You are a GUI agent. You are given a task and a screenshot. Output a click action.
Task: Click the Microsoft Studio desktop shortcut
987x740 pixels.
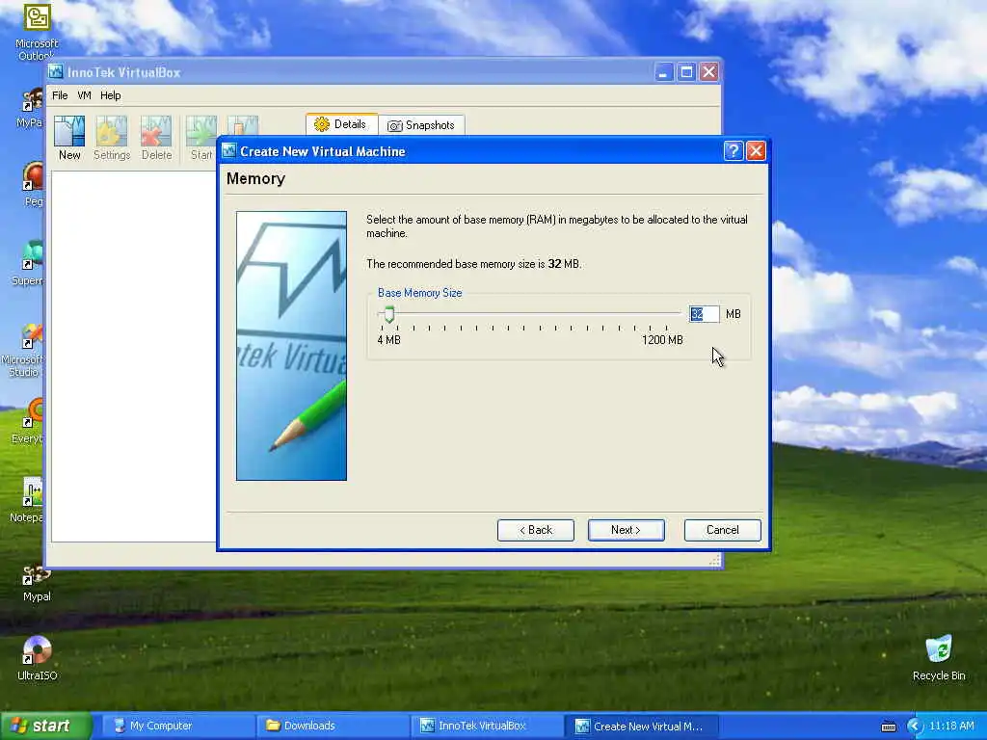click(x=24, y=349)
